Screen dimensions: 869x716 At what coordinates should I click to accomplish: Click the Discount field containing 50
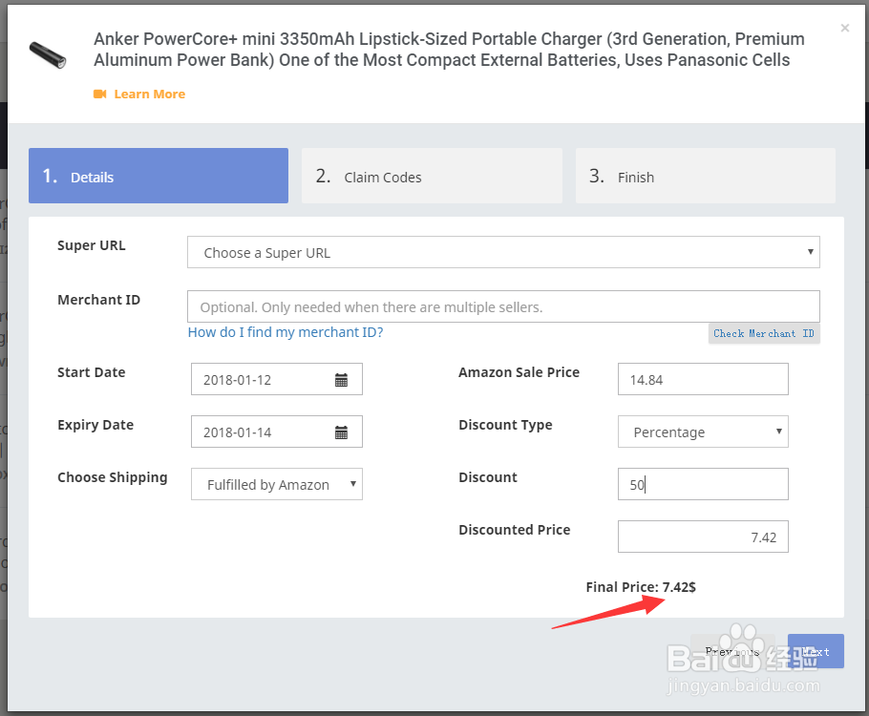click(x=703, y=484)
